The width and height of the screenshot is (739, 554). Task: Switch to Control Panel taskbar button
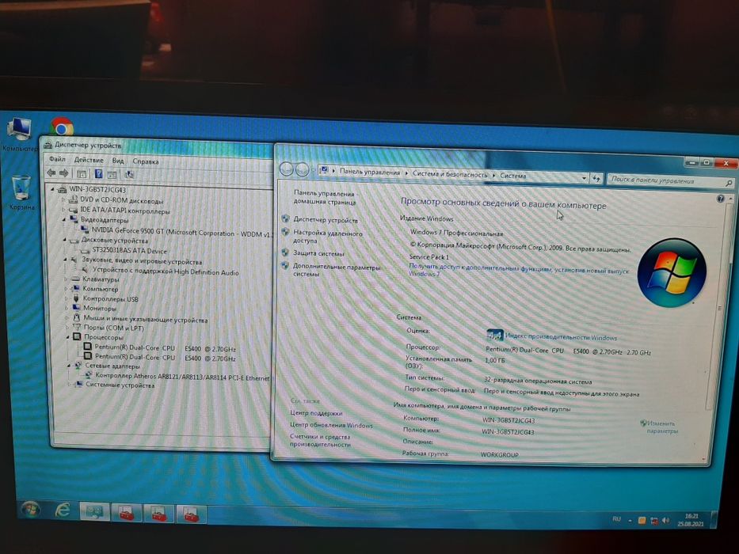coord(95,512)
